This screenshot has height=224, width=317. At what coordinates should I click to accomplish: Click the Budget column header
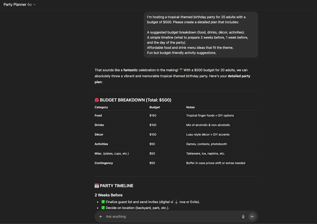154,107
